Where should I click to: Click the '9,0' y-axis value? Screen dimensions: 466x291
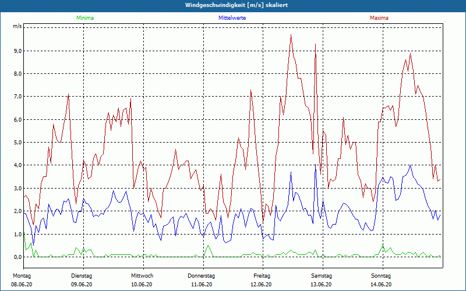pyautogui.click(x=17, y=51)
